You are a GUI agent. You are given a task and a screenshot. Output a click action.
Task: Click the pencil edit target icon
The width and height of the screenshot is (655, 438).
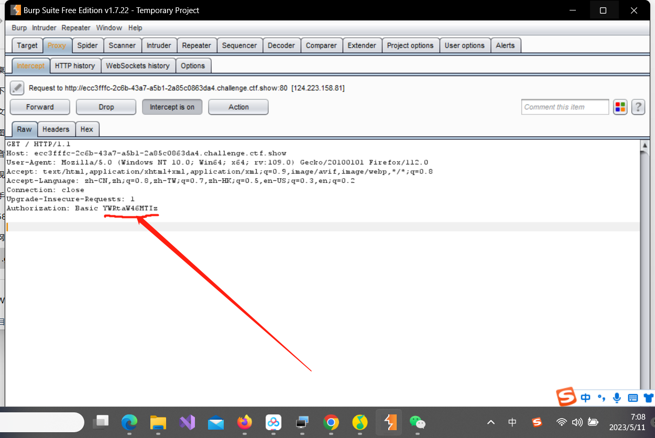point(17,88)
